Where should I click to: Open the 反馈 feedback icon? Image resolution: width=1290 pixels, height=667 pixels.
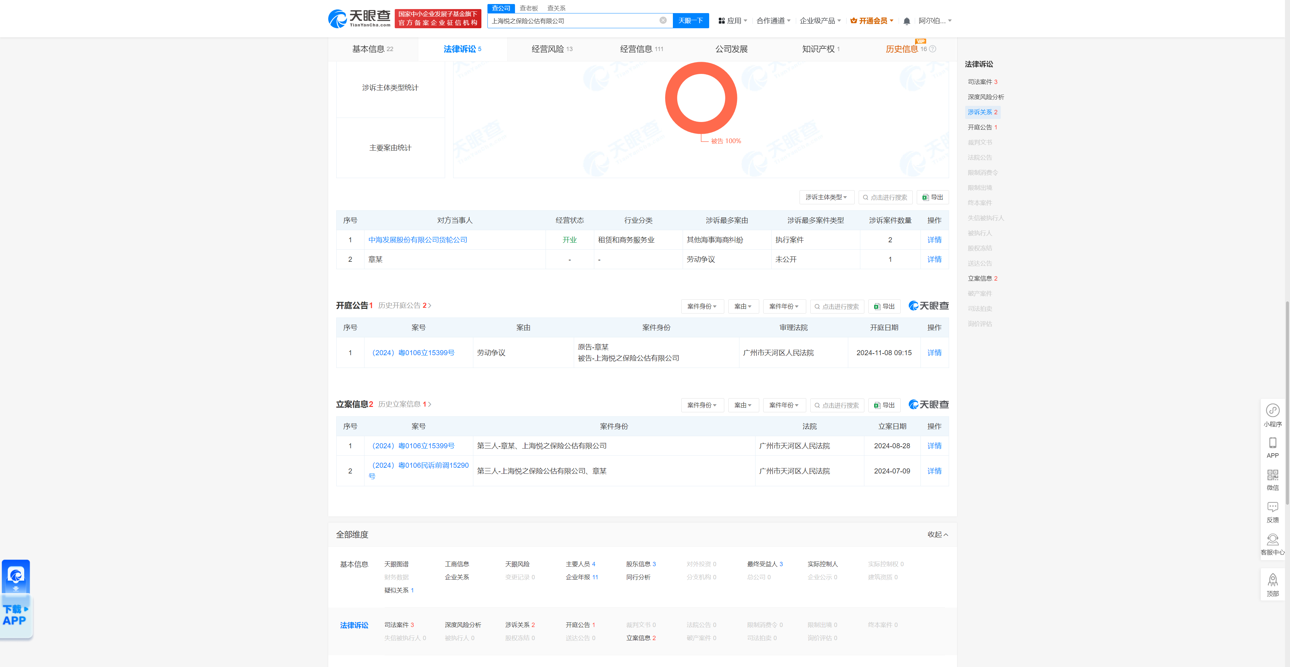[x=1273, y=513]
